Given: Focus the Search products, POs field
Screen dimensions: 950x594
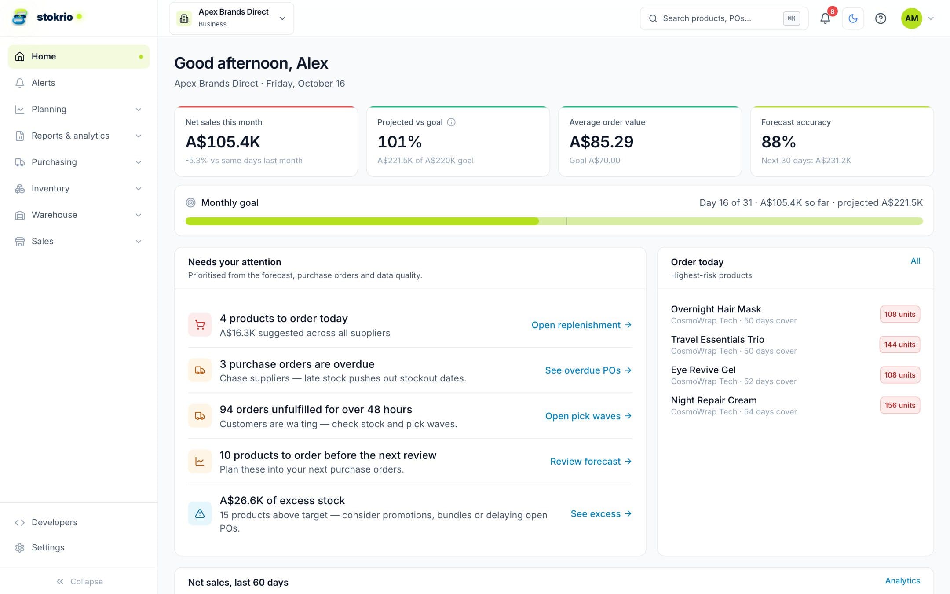Looking at the screenshot, I should coord(724,18).
